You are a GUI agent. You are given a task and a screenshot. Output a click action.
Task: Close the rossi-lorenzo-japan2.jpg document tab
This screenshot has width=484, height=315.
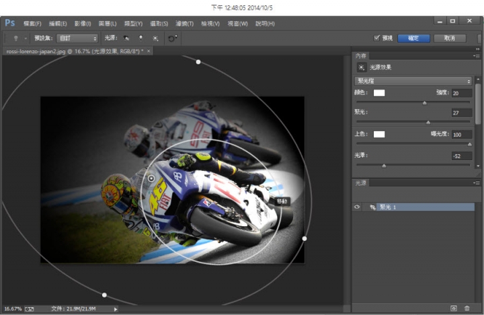click(x=149, y=51)
